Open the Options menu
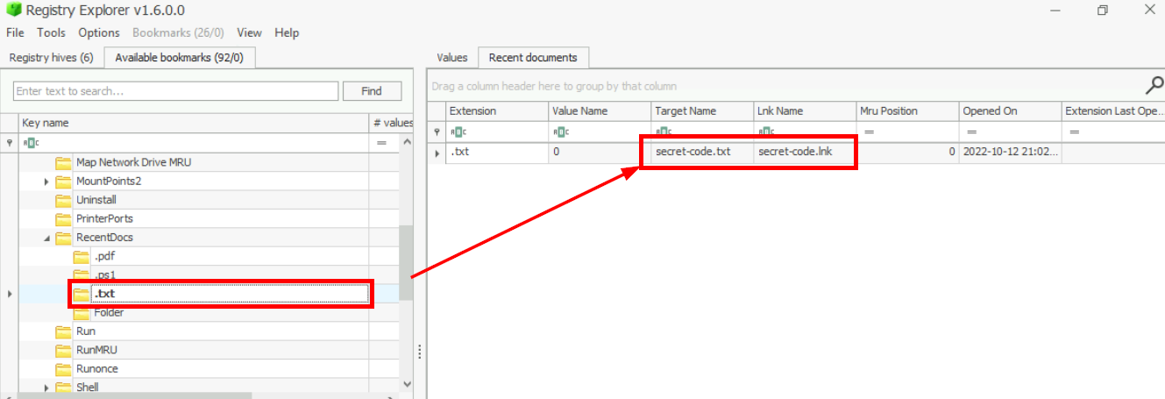The height and width of the screenshot is (399, 1165). [98, 32]
